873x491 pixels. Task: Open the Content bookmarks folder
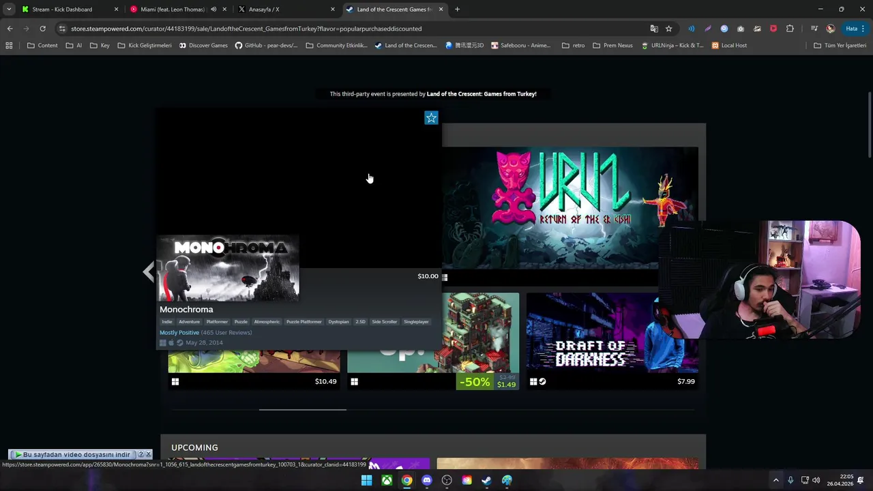tap(42, 46)
